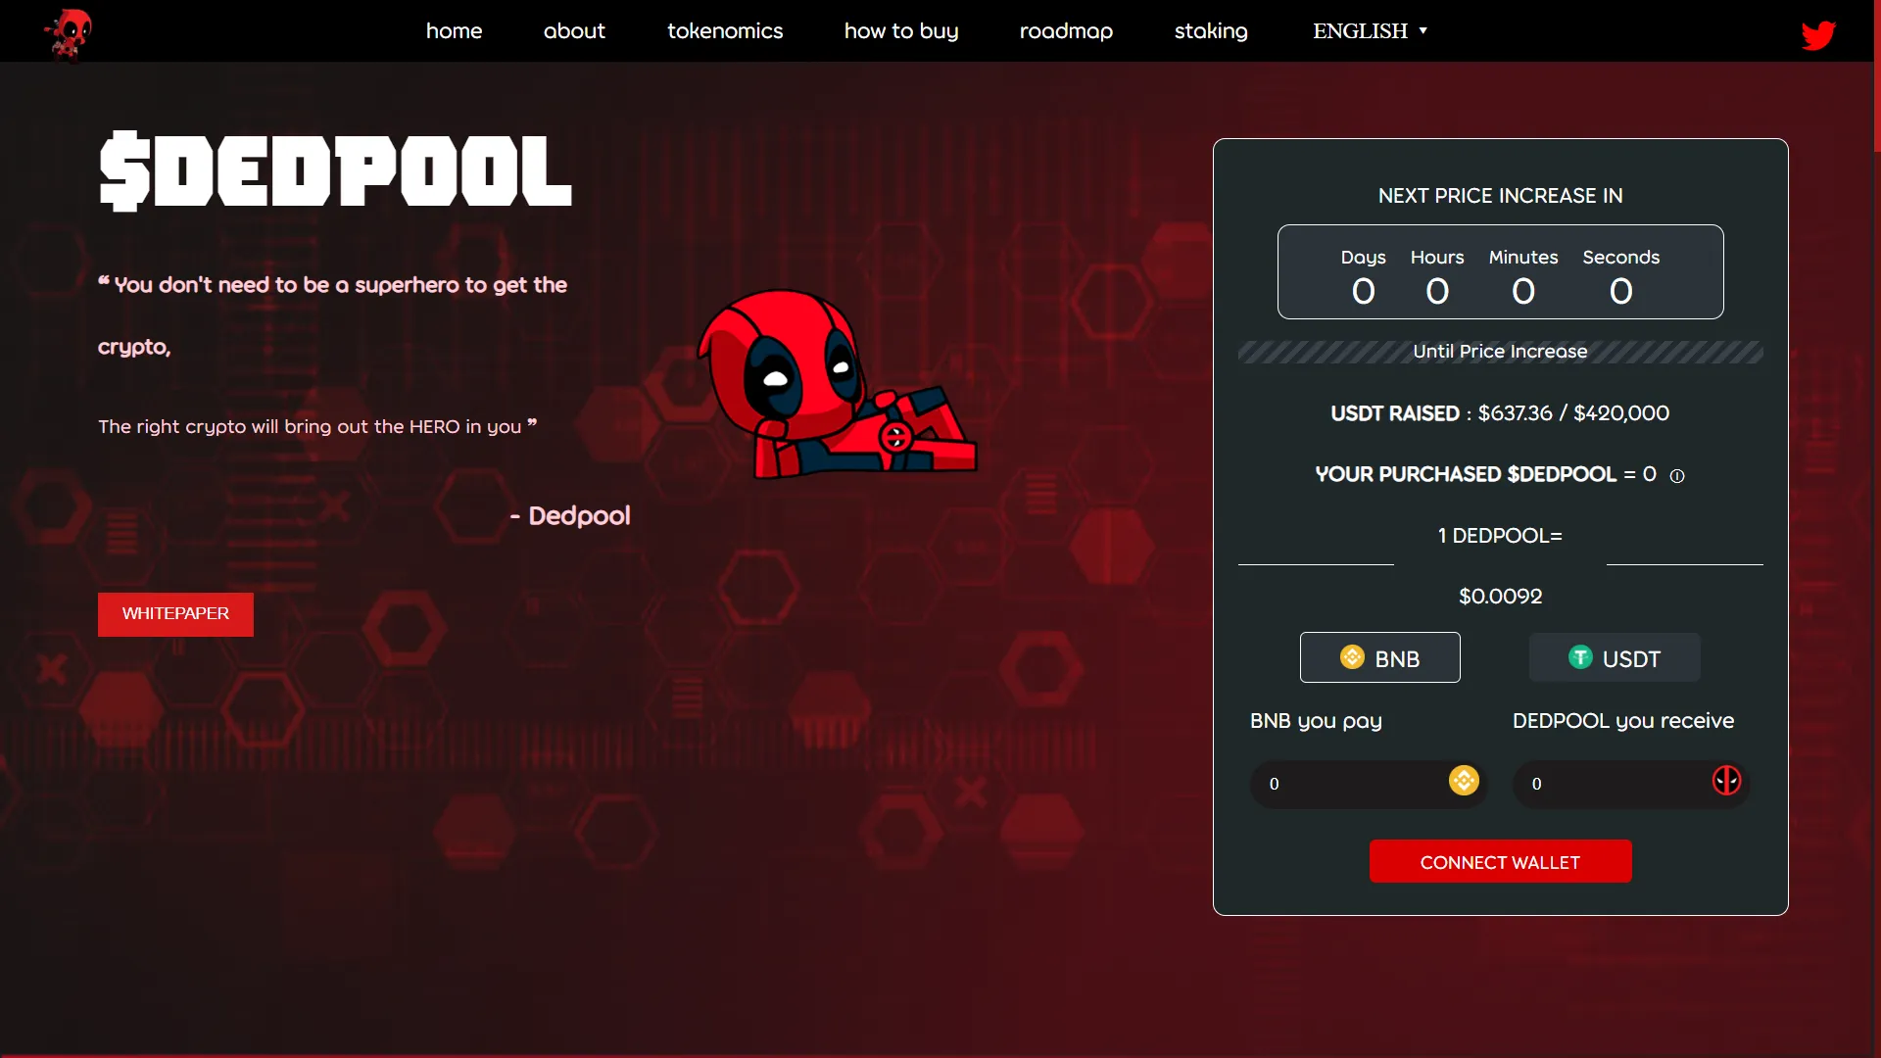
Task: Open the ENGLISH language dropdown
Action: pos(1370,31)
